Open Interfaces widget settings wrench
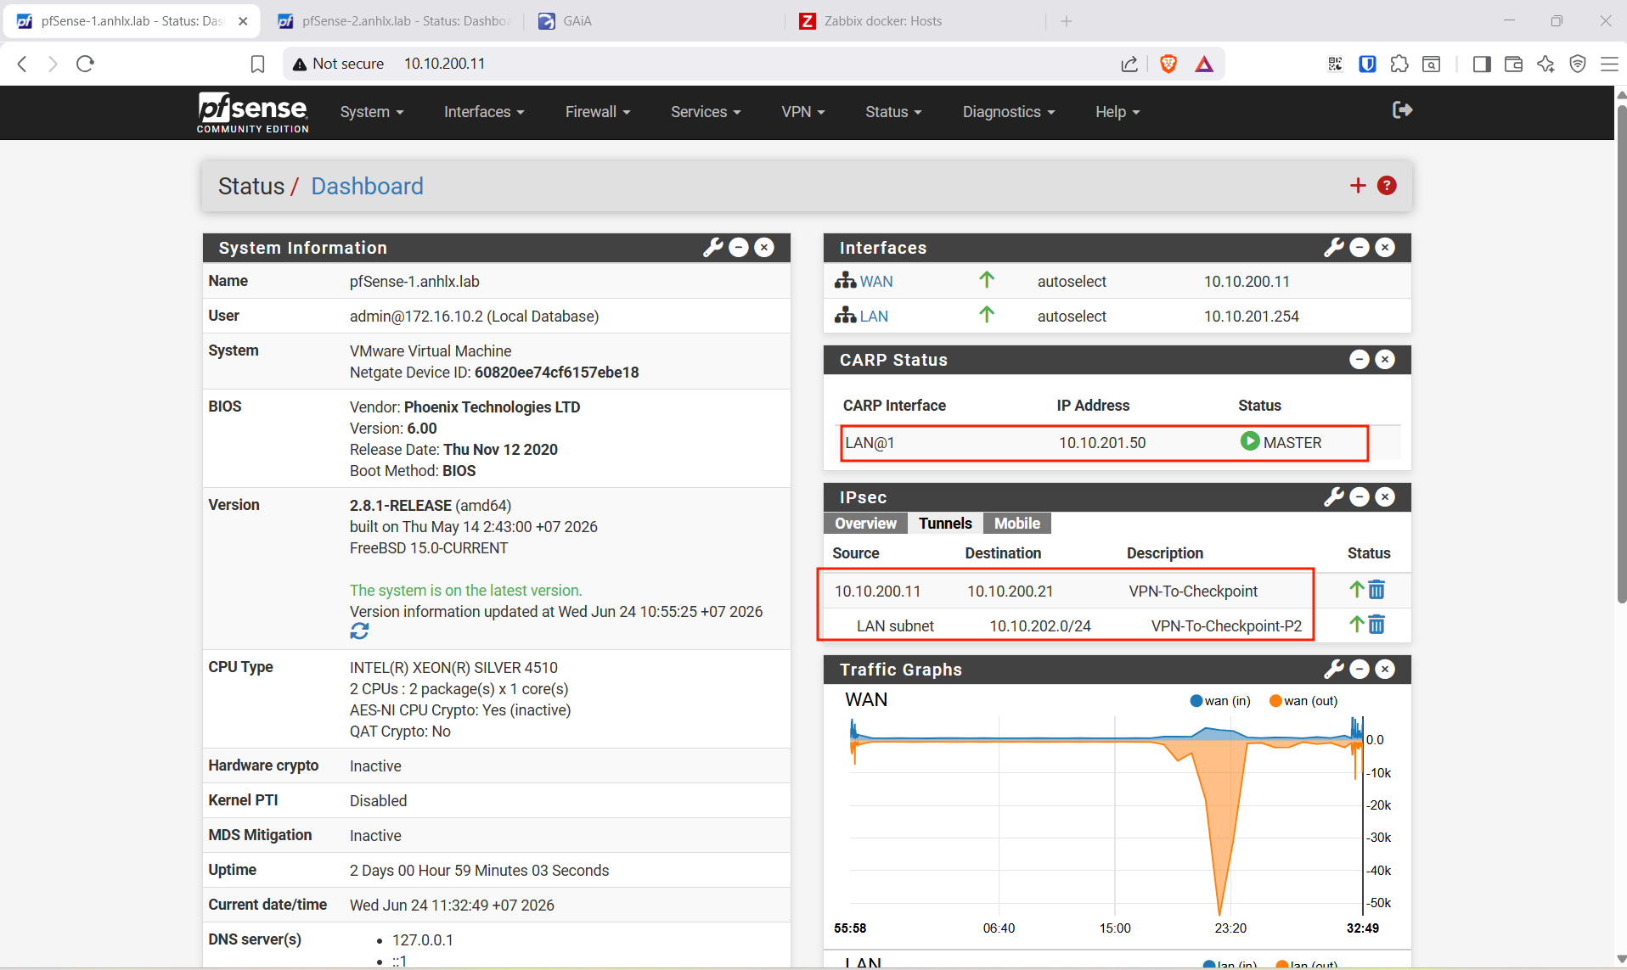 (x=1334, y=247)
